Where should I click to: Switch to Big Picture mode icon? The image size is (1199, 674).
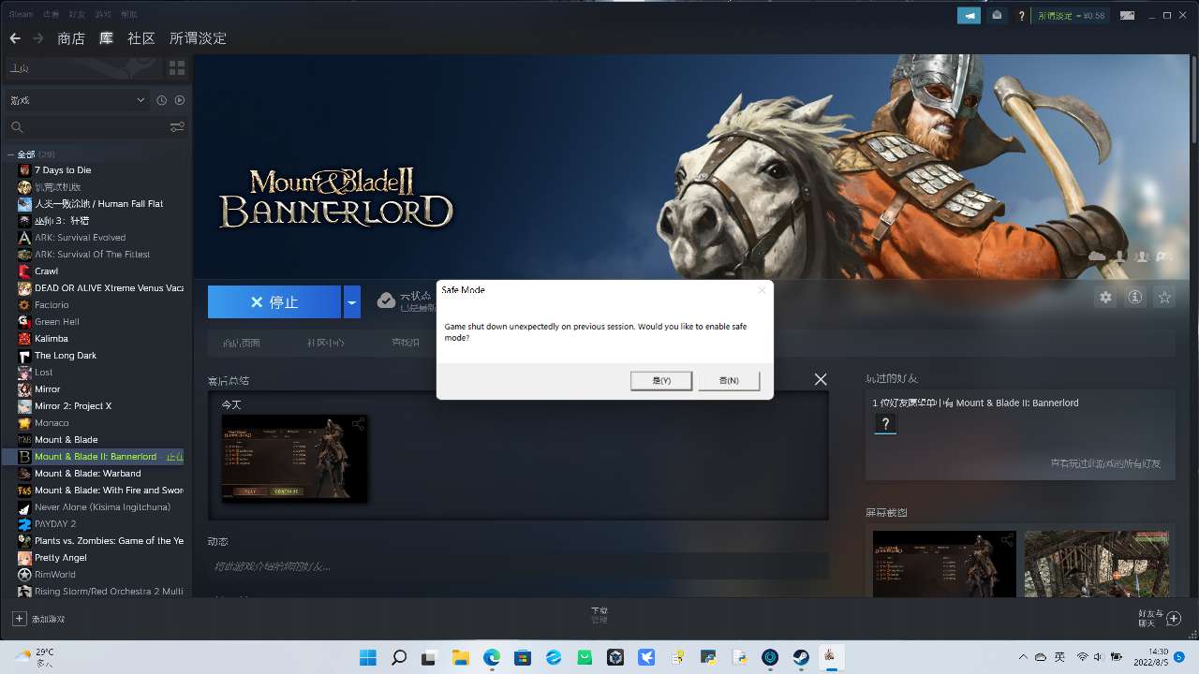coord(1128,15)
